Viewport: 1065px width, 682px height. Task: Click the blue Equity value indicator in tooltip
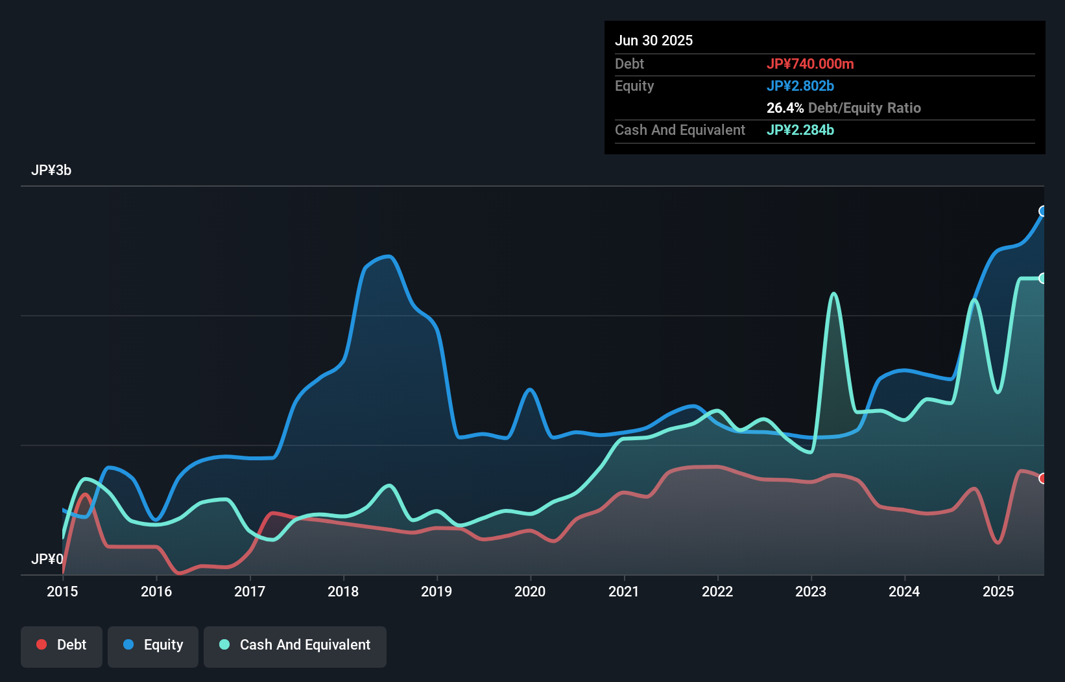pyautogui.click(x=801, y=86)
